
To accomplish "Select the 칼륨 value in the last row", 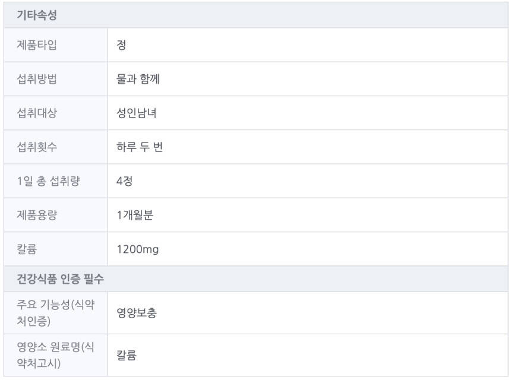I will [x=127, y=355].
